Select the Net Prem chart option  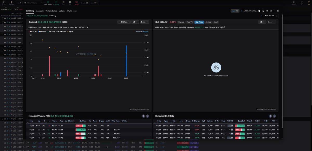pyautogui.click(x=199, y=22)
